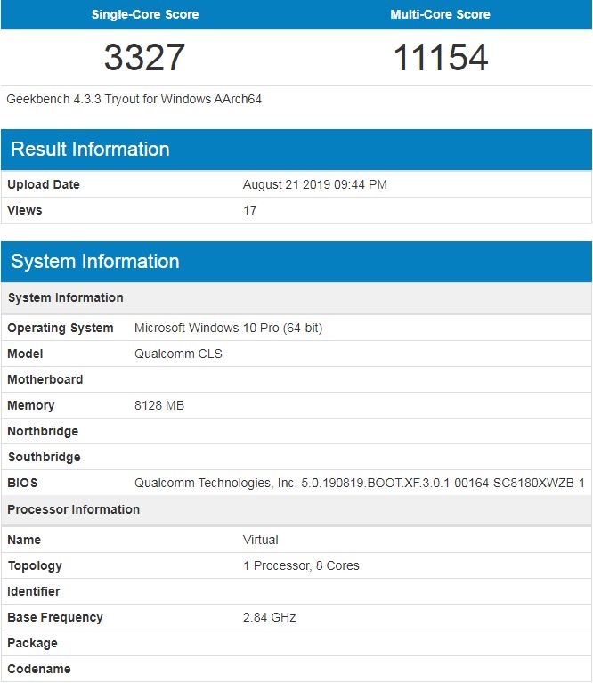Click the blue System Information section header
Image resolution: width=593 pixels, height=683 pixels.
[95, 261]
